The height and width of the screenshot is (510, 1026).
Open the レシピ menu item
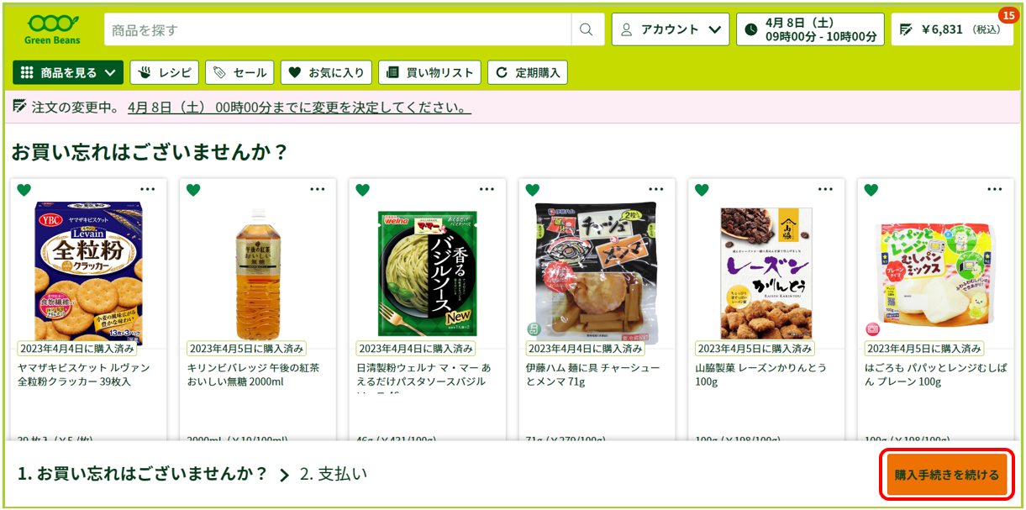pos(165,72)
